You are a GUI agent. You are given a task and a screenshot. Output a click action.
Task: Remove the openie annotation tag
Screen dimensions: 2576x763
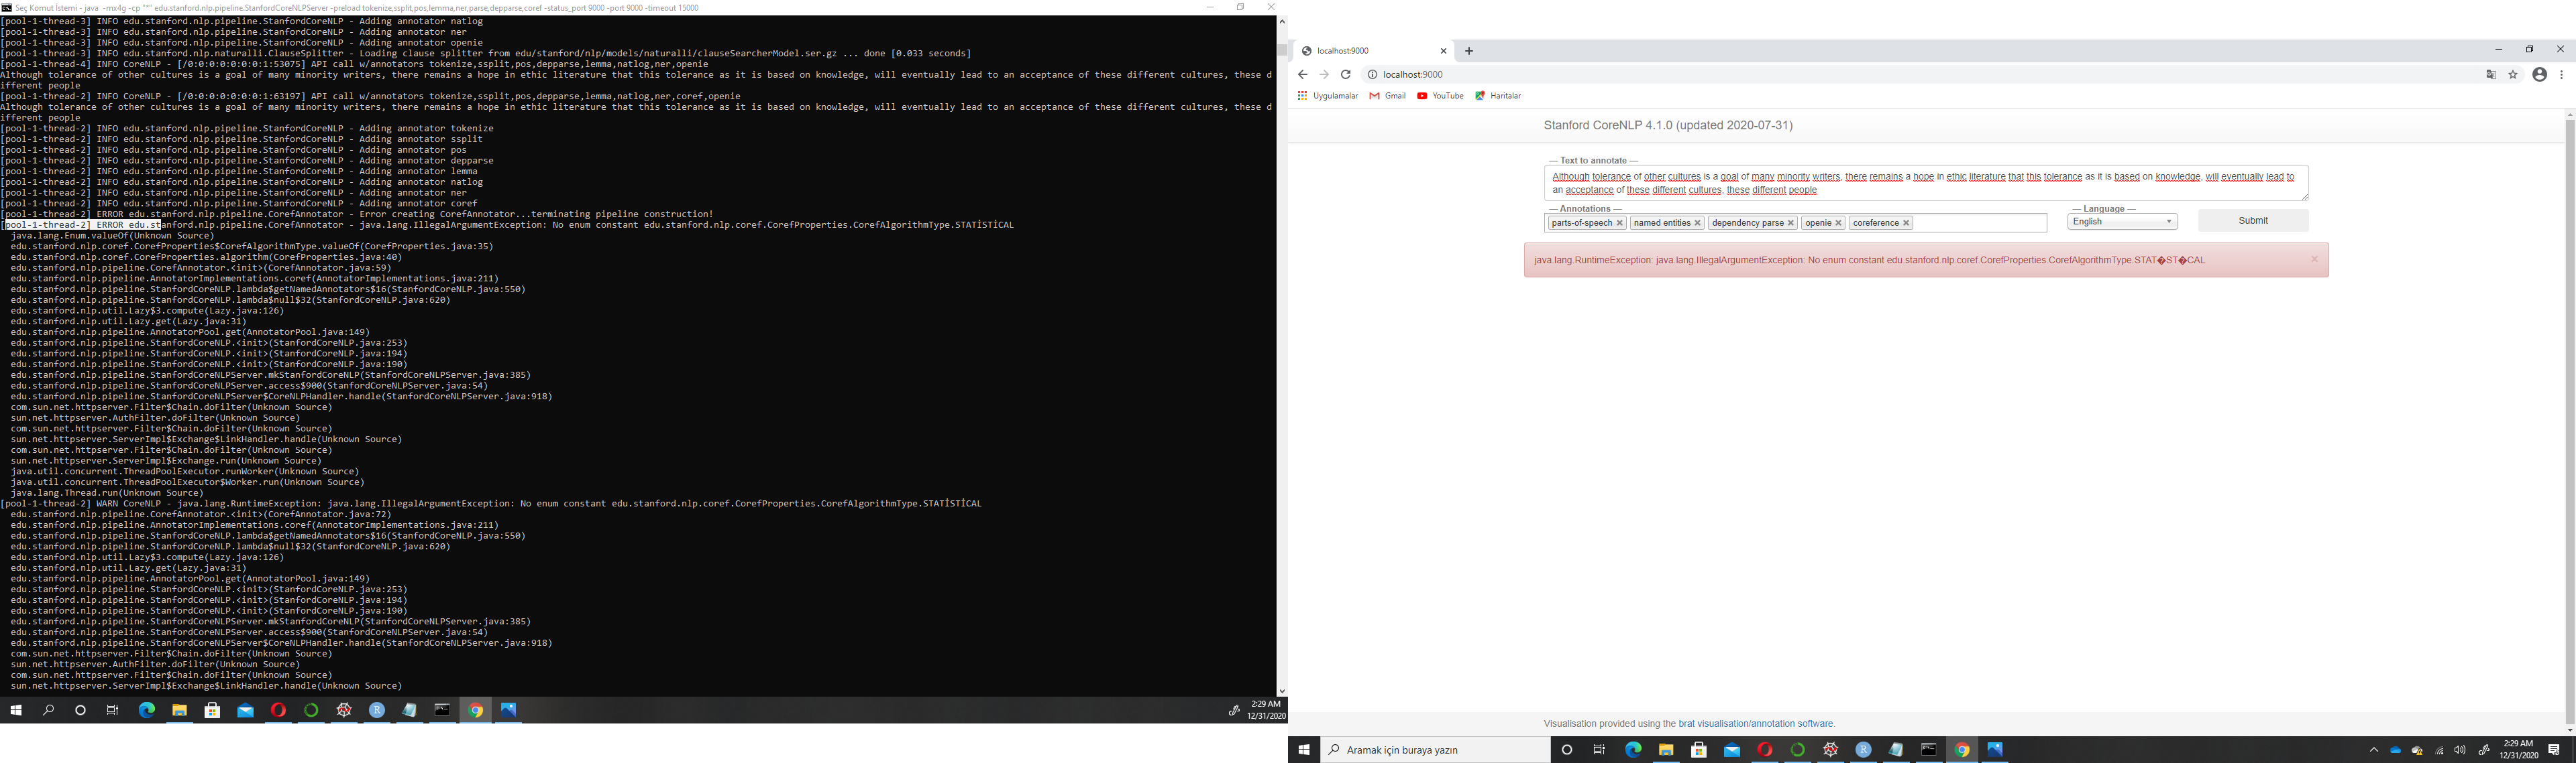click(1839, 222)
